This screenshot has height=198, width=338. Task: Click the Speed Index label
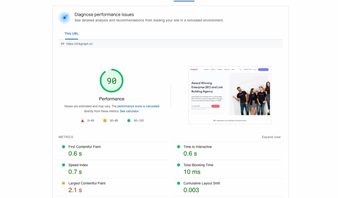pyautogui.click(x=78, y=165)
